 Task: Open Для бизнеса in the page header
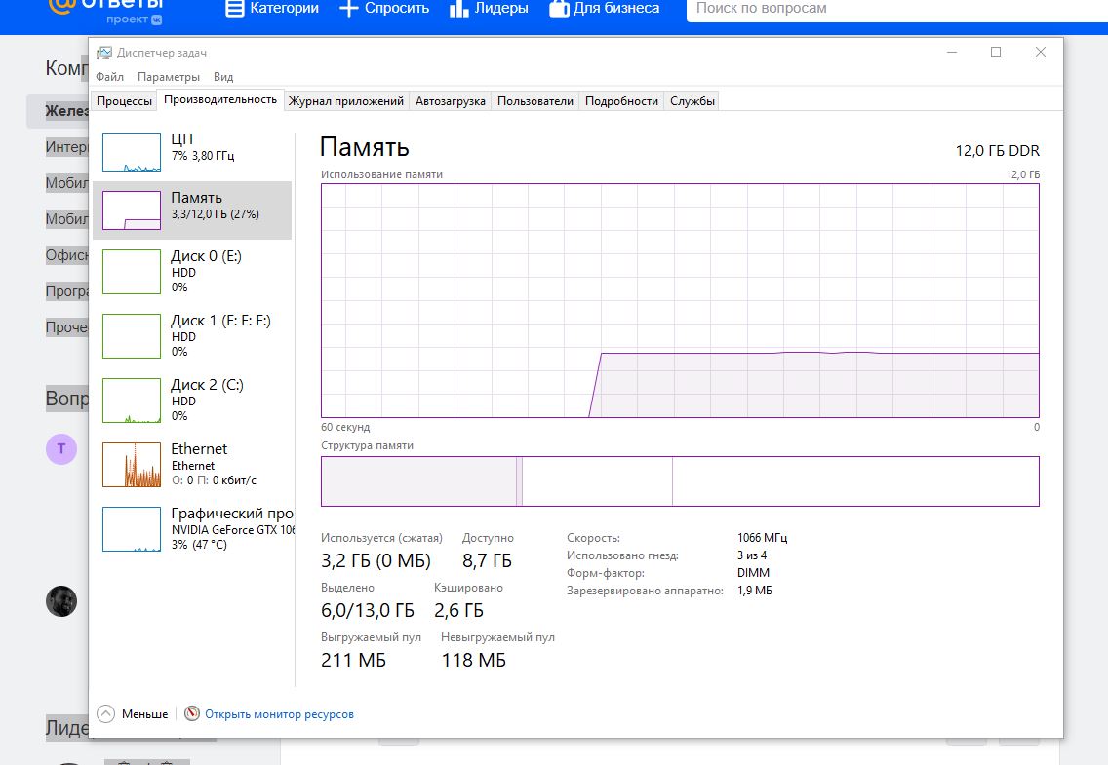(x=616, y=9)
